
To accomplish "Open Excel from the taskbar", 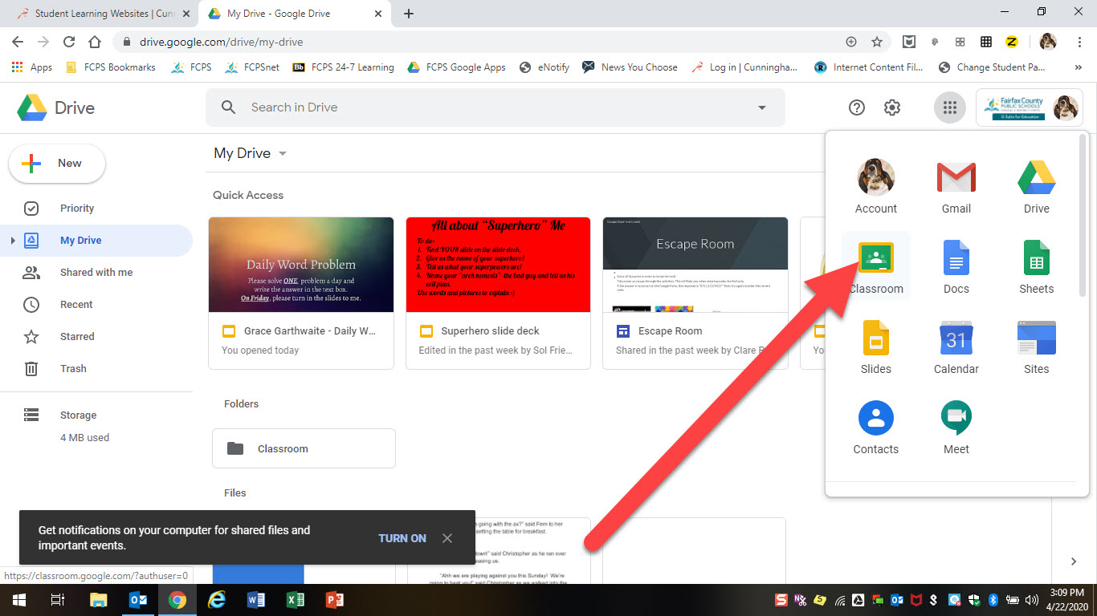I will pyautogui.click(x=296, y=599).
